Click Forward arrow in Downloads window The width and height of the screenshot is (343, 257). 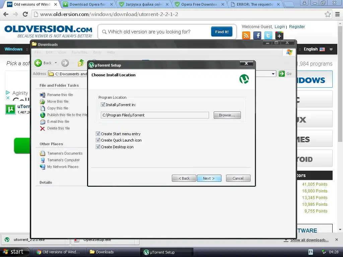click(x=65, y=63)
